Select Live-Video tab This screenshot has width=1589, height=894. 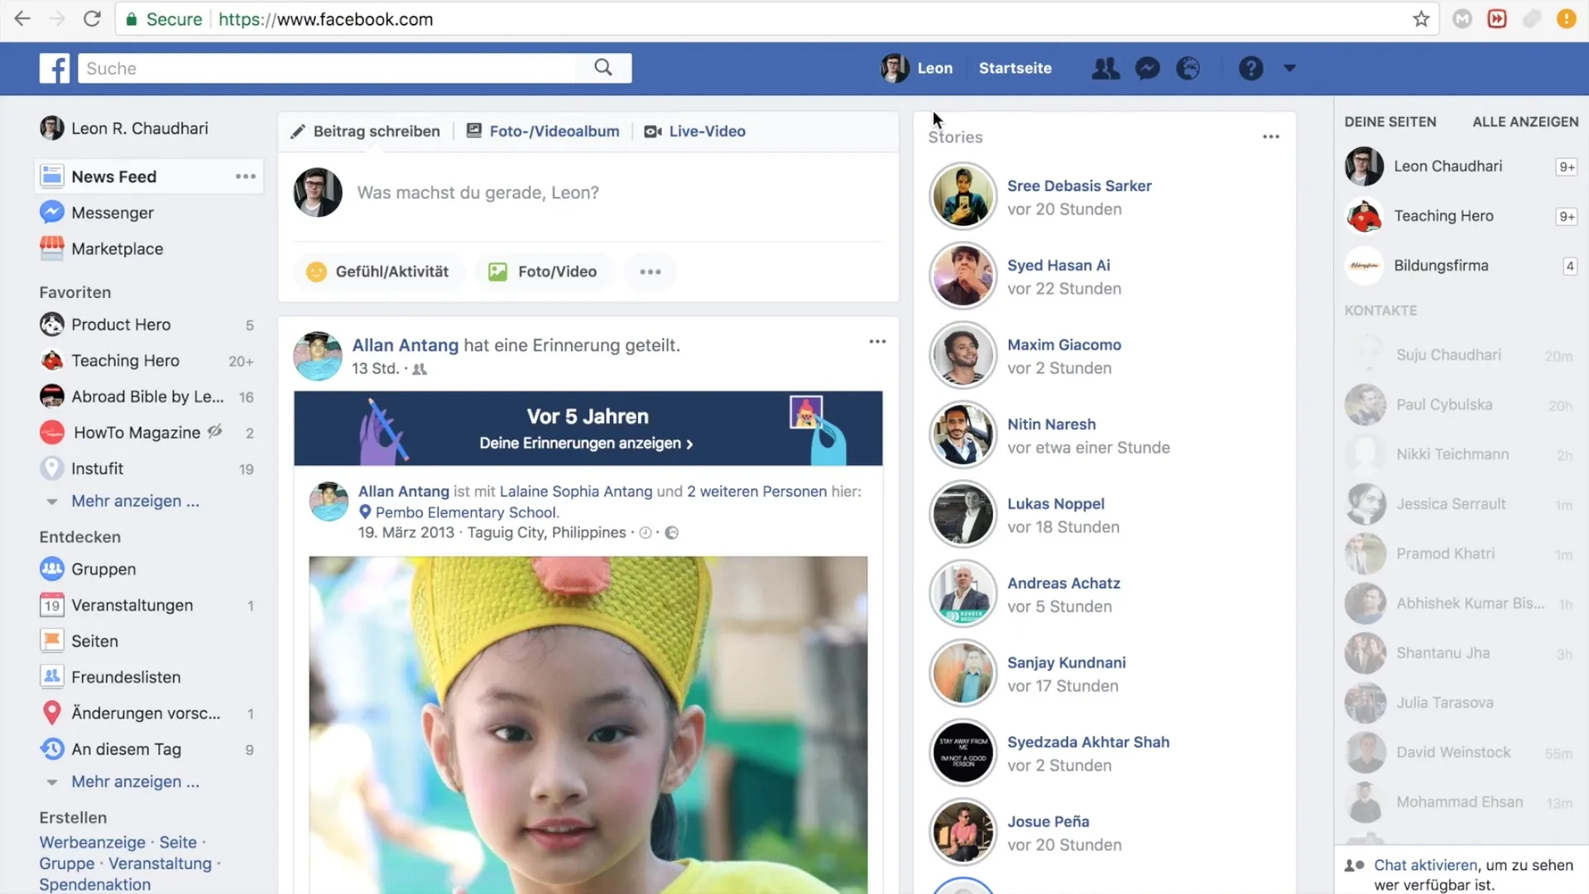tap(695, 131)
